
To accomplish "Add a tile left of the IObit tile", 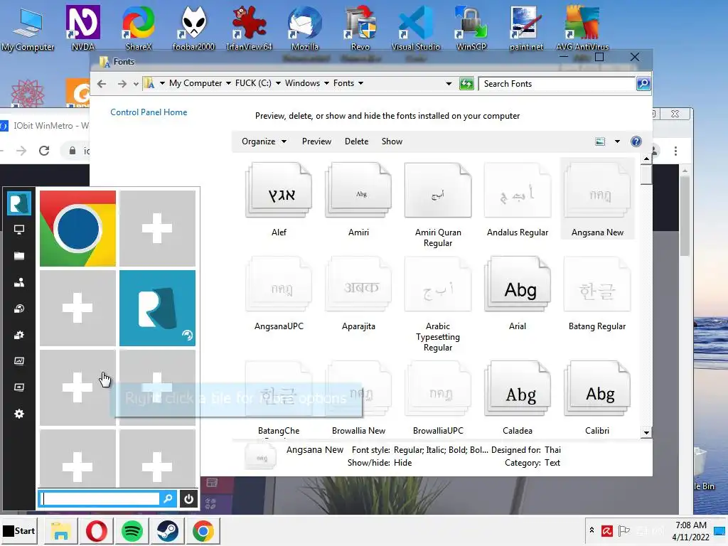I will point(77,308).
